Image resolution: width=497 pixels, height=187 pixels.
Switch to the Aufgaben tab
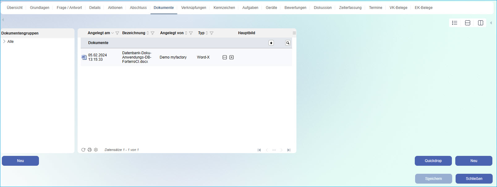[250, 8]
